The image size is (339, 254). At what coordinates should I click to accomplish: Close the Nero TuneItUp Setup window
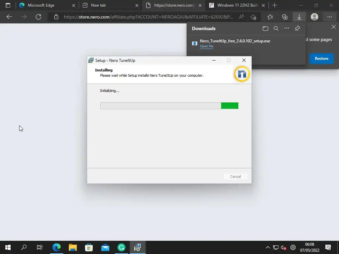point(244,60)
